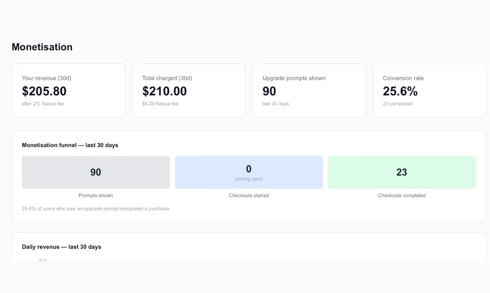490x293 pixels.
Task: Click the Daily revenue section title
Action: coord(62,247)
